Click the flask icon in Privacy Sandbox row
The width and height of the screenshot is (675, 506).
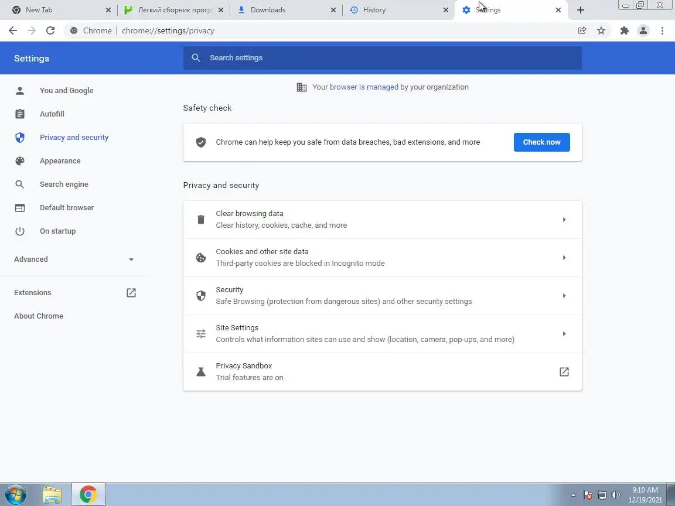coord(201,372)
